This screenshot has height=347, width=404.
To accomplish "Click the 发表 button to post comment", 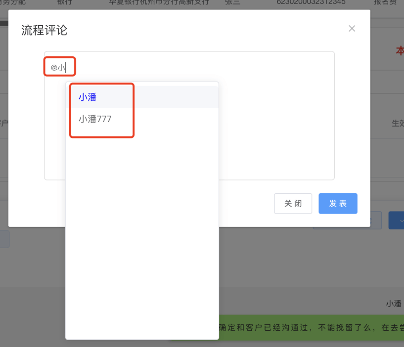I will [338, 204].
